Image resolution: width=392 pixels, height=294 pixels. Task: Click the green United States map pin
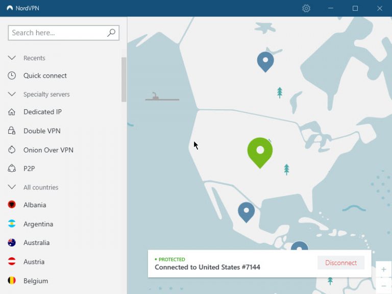tap(260, 151)
